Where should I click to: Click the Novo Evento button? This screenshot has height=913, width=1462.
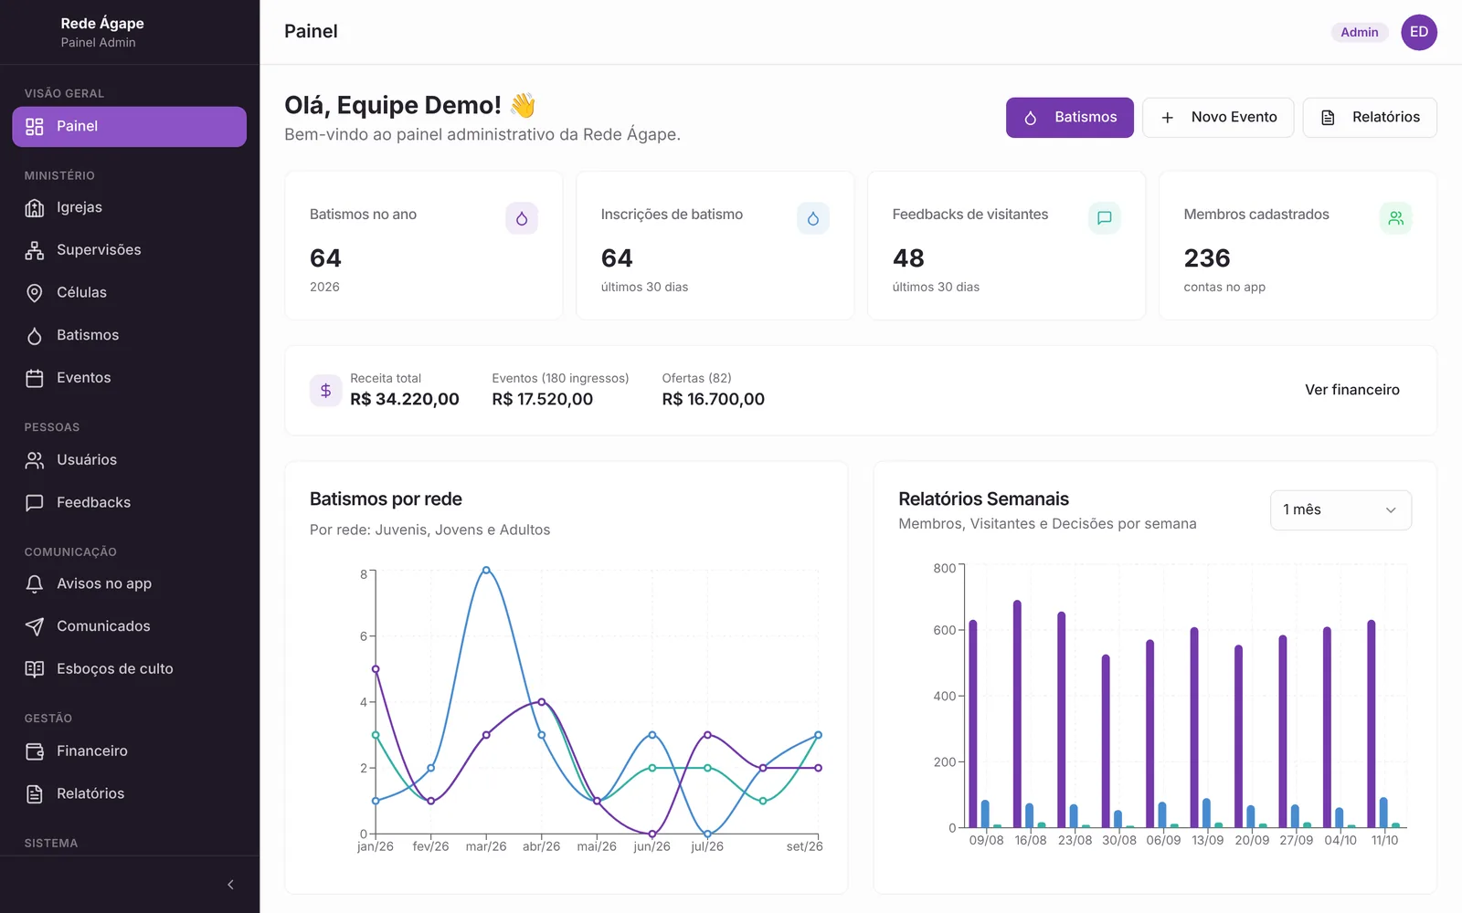click(x=1218, y=118)
